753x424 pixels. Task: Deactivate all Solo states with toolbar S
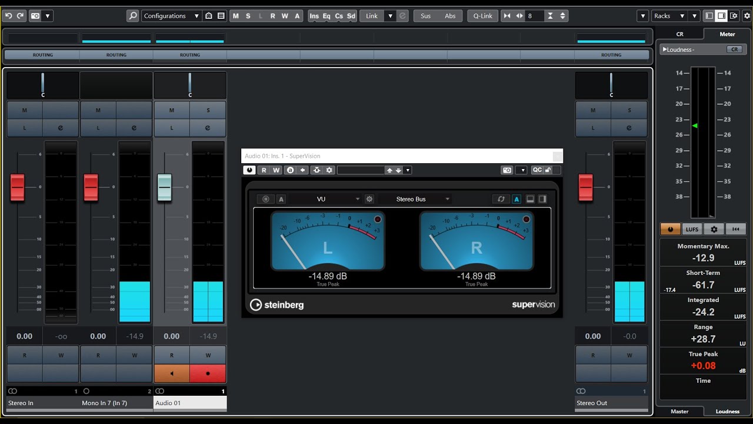[248, 16]
